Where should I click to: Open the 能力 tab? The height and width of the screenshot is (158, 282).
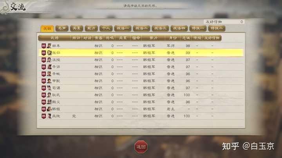pyautogui.click(x=91, y=28)
